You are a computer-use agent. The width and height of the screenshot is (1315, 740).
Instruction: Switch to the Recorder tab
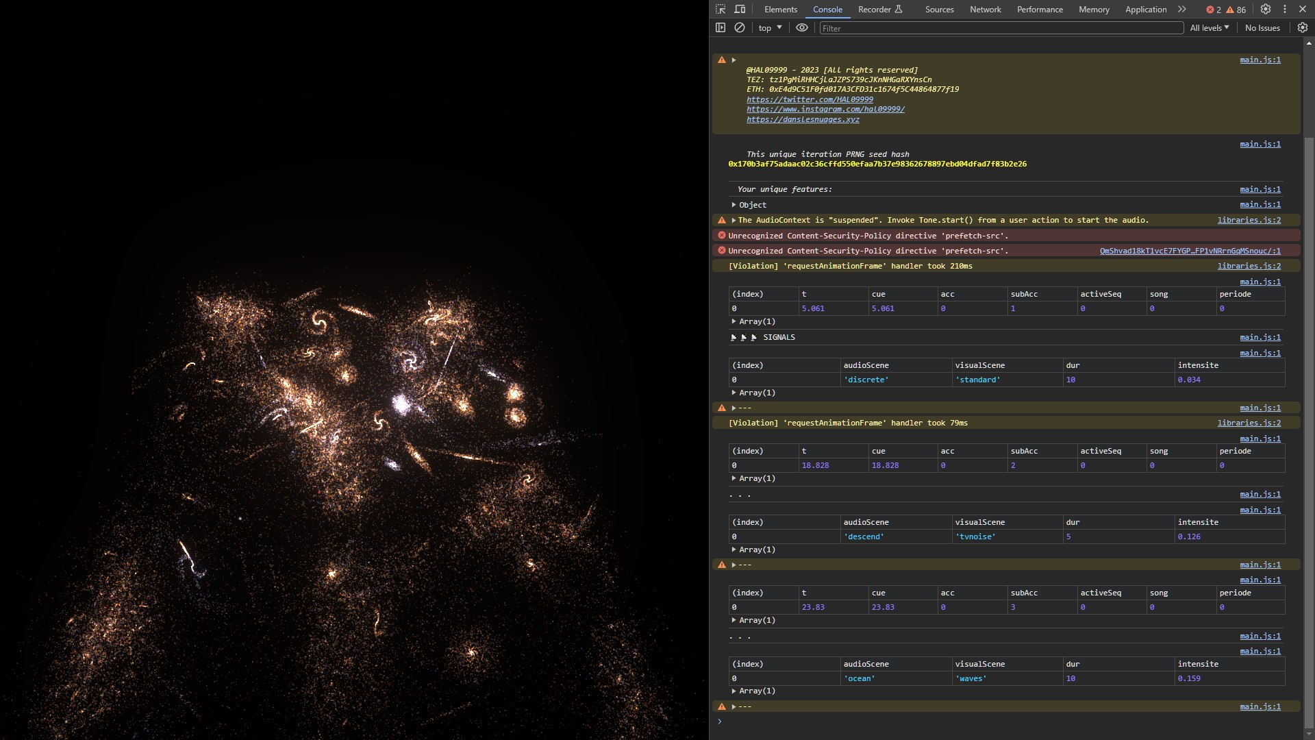pos(880,10)
